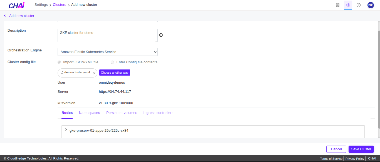Open the help question mark icon
380x162 pixels.
pos(359,5)
